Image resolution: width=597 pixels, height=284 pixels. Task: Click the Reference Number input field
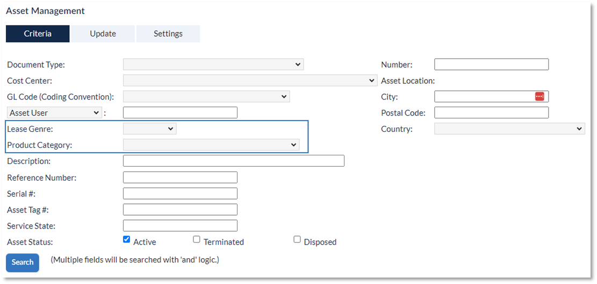point(180,177)
